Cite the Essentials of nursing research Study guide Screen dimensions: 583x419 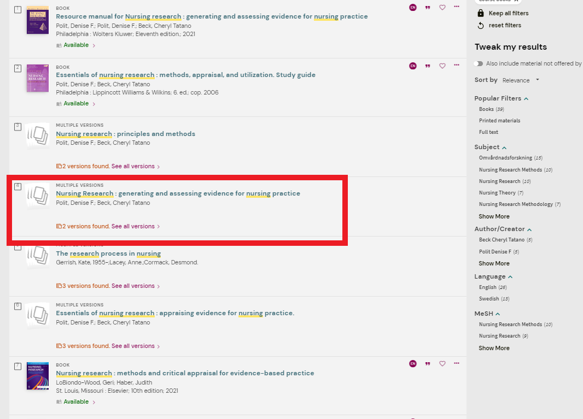click(428, 66)
